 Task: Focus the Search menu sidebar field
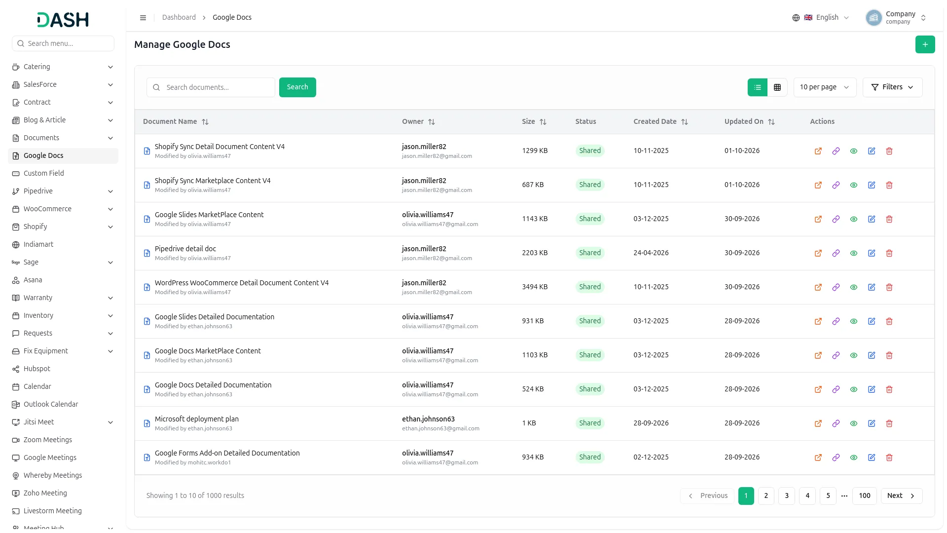tap(63, 43)
